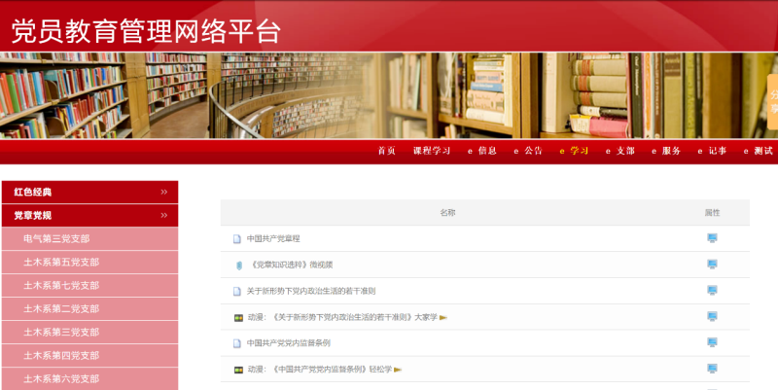Switch to the e 支部 navigation tab

coord(619,151)
